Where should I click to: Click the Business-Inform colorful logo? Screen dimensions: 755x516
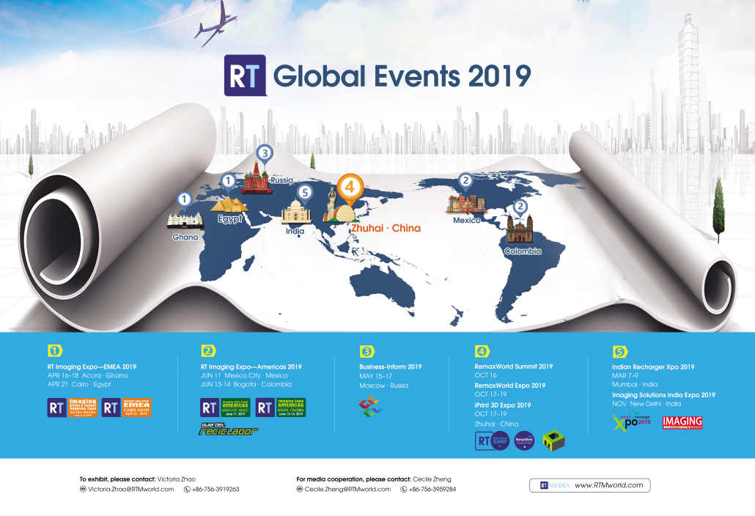click(369, 407)
